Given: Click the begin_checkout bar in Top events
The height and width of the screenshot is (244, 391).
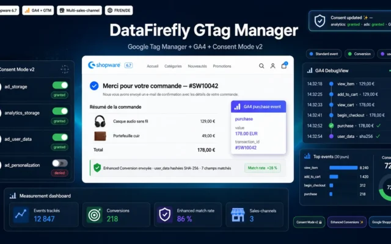Looking at the screenshot, I should 331,185.
